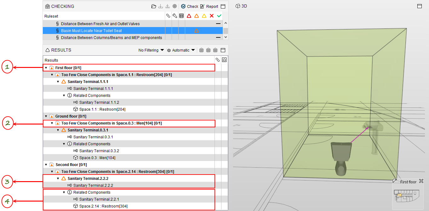The width and height of the screenshot is (429, 211).
Task: Click yellow triangle low severity icon
Action: click(x=204, y=16)
